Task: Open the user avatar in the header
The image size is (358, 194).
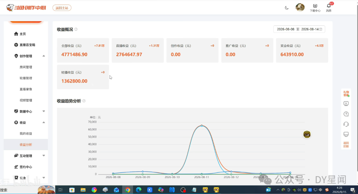Action: pyautogui.click(x=300, y=7)
